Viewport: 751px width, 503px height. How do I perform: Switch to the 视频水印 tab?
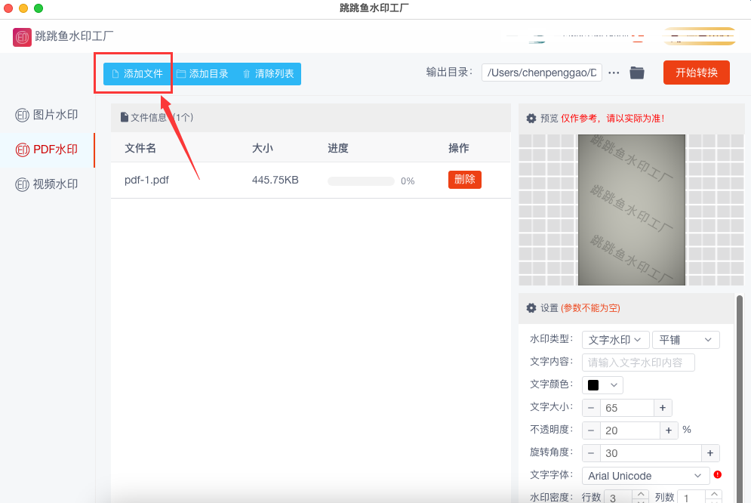[x=47, y=184]
